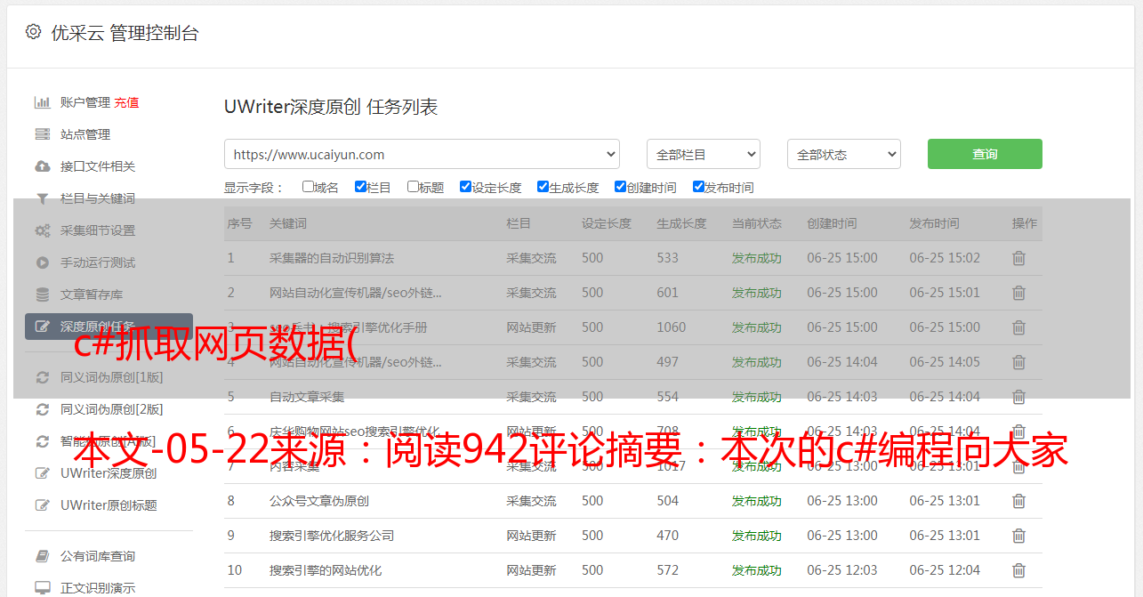Viewport: 1143px width, 597px height.
Task: Delete row 1 采集器的自动识别算法
Action: click(x=1018, y=258)
